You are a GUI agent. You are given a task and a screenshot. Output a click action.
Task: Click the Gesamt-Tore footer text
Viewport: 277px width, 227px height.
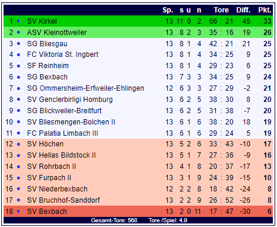(x=114, y=220)
